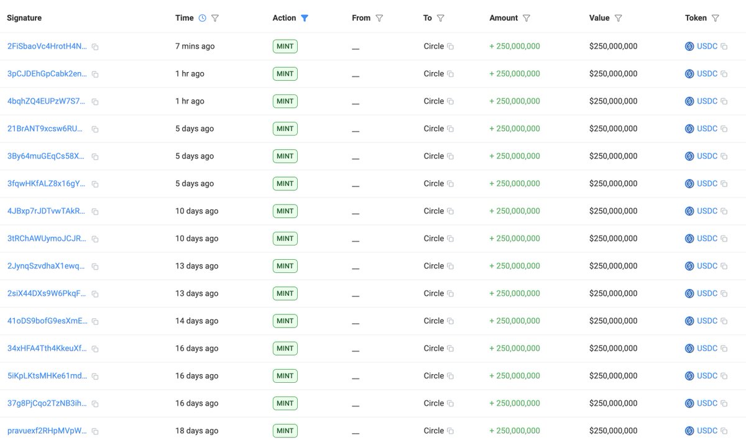Image resolution: width=746 pixels, height=440 pixels.
Task: Click the USDC token link in 5iKpLKtsMHKe61md row
Action: tap(707, 376)
